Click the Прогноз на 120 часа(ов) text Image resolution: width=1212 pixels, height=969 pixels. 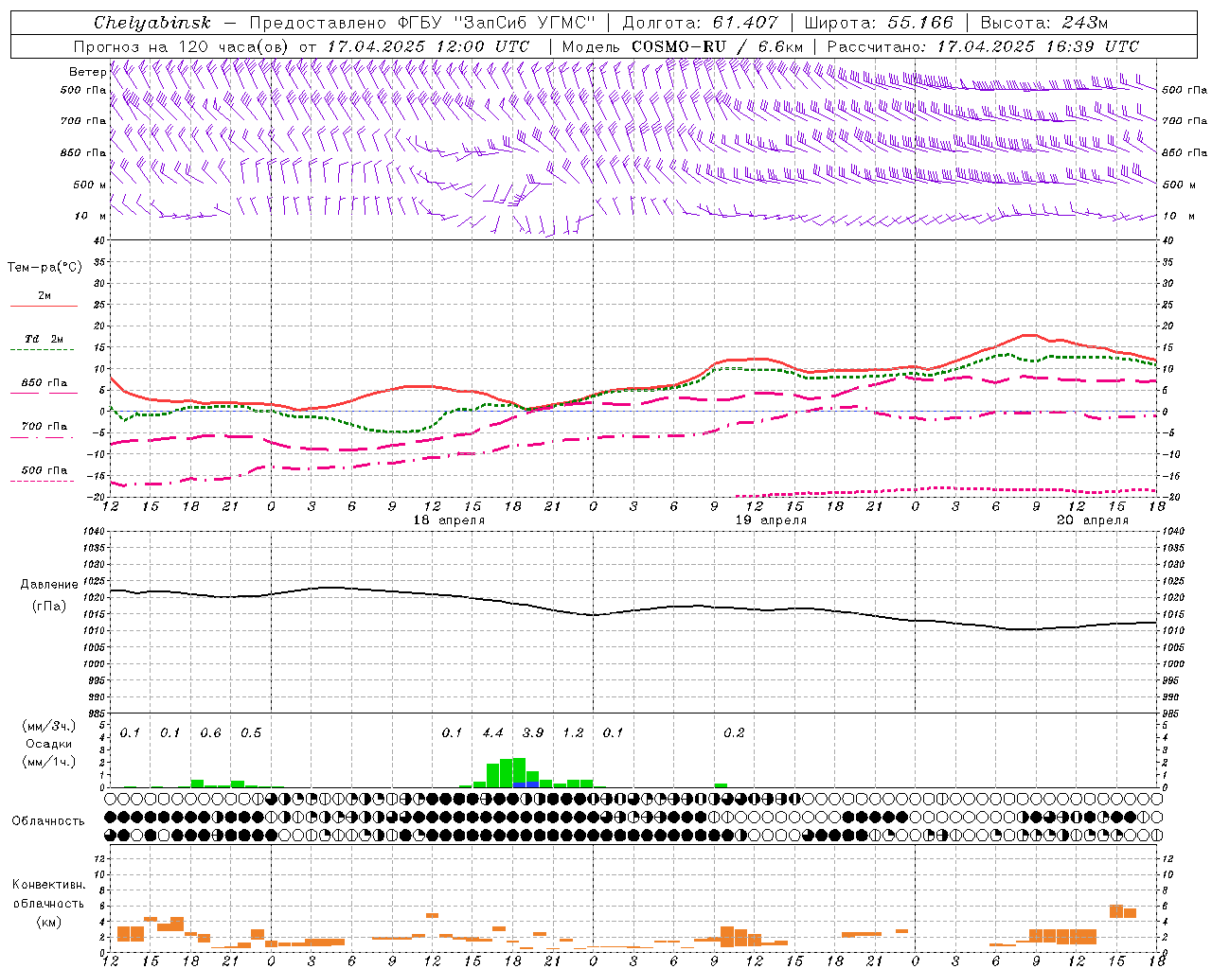183,46
